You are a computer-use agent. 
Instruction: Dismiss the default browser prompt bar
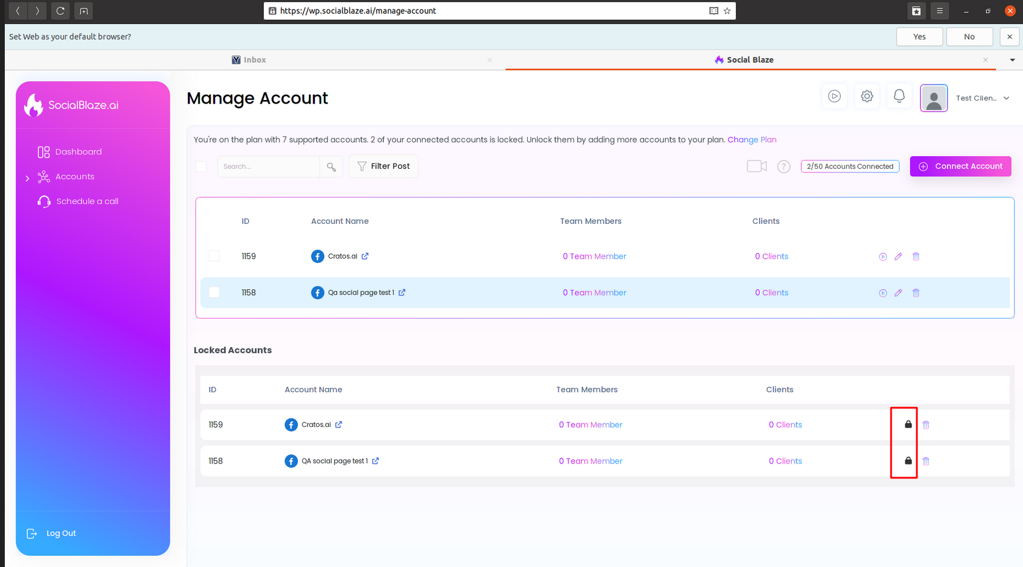(x=1010, y=37)
